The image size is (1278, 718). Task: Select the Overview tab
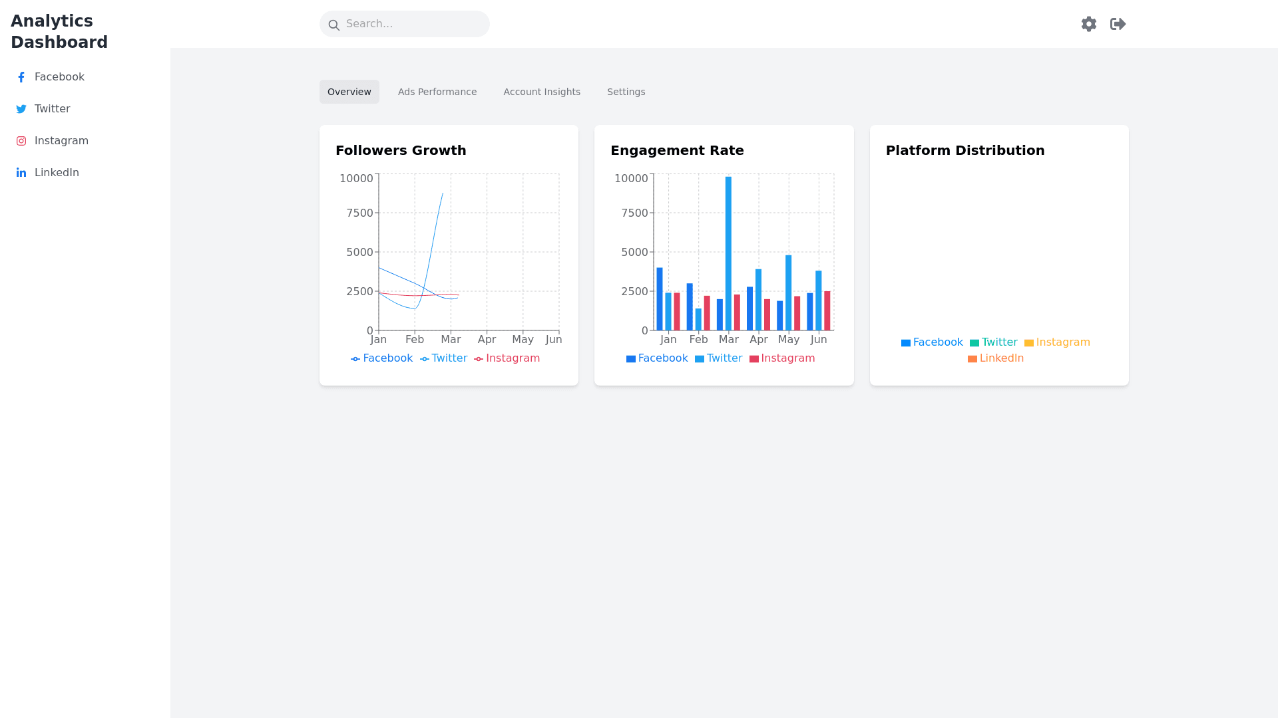point(349,92)
